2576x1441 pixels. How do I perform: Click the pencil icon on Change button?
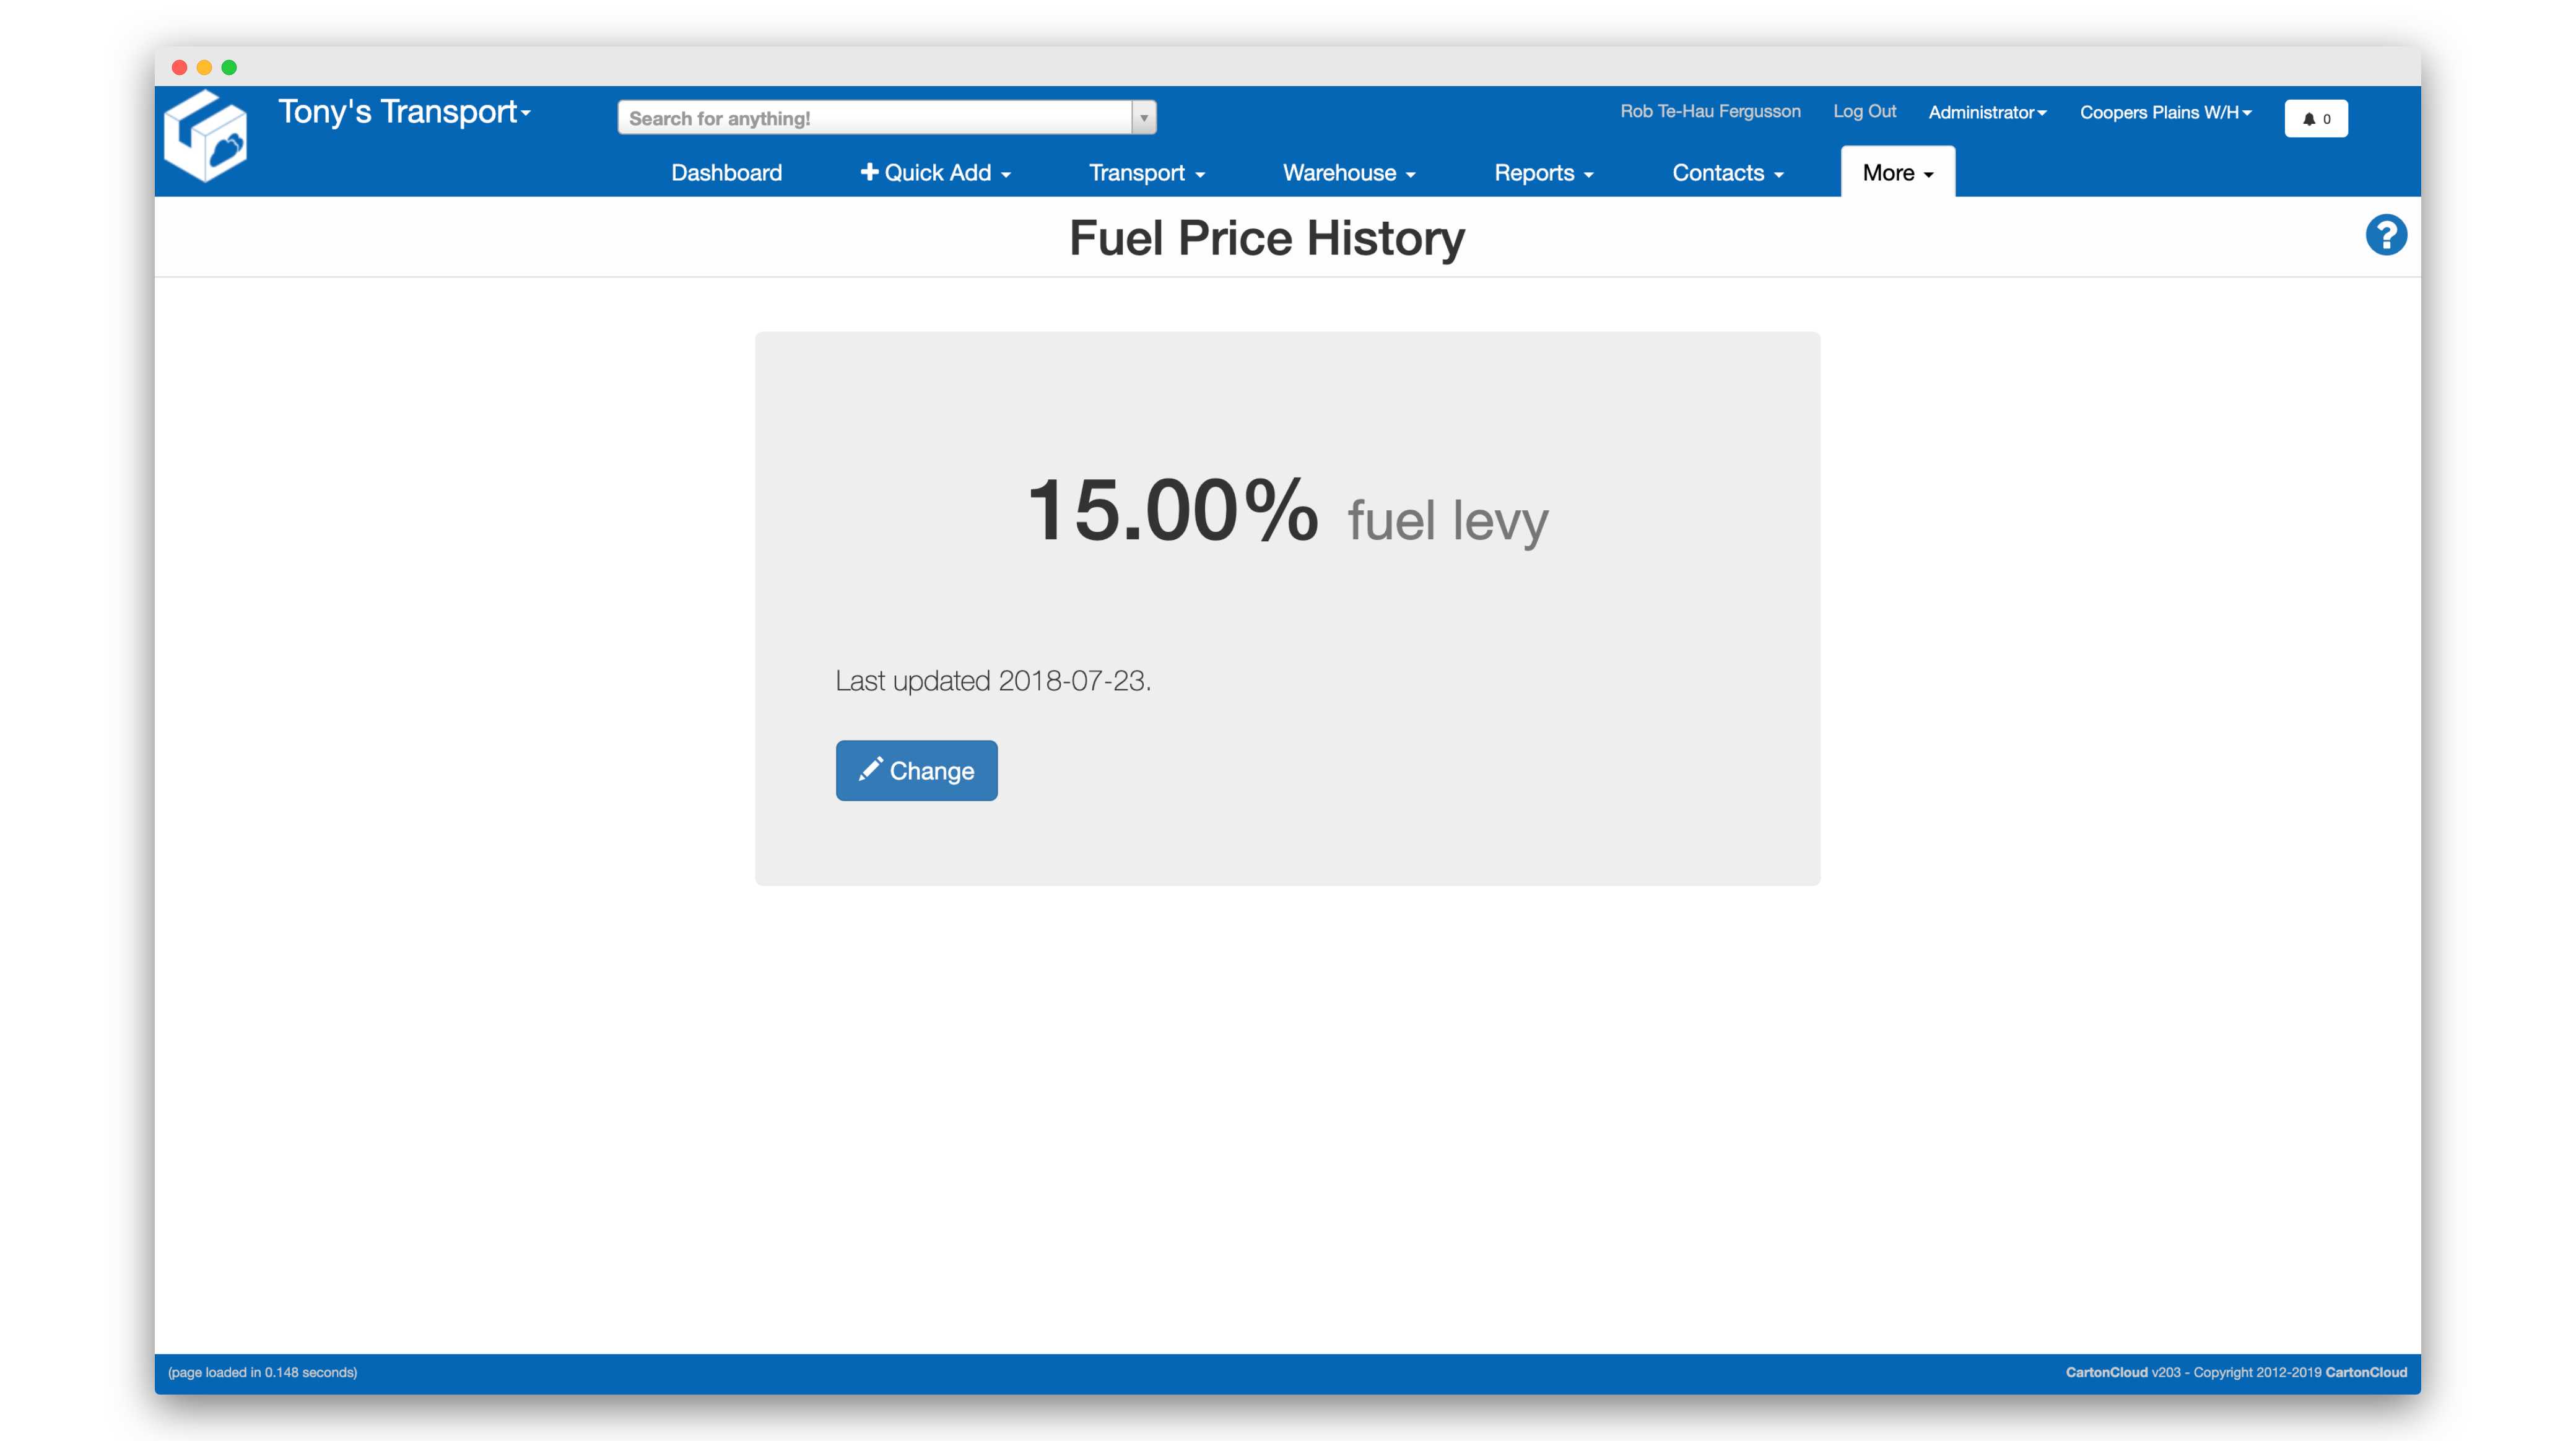tap(872, 770)
